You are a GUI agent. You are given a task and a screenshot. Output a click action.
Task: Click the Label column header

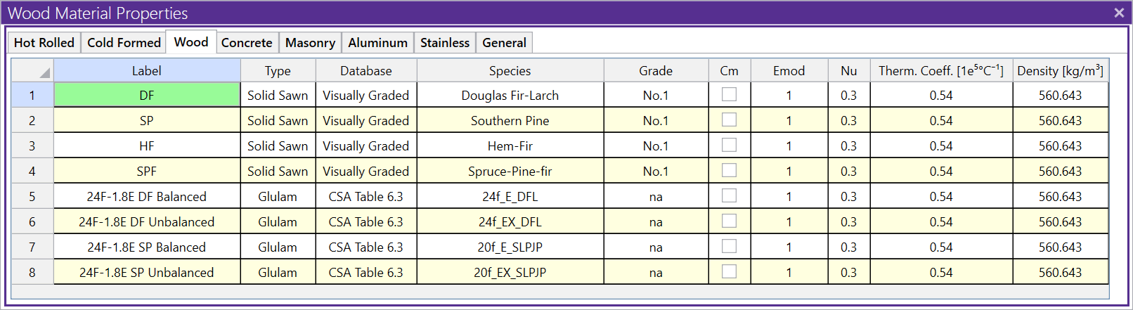coord(146,71)
